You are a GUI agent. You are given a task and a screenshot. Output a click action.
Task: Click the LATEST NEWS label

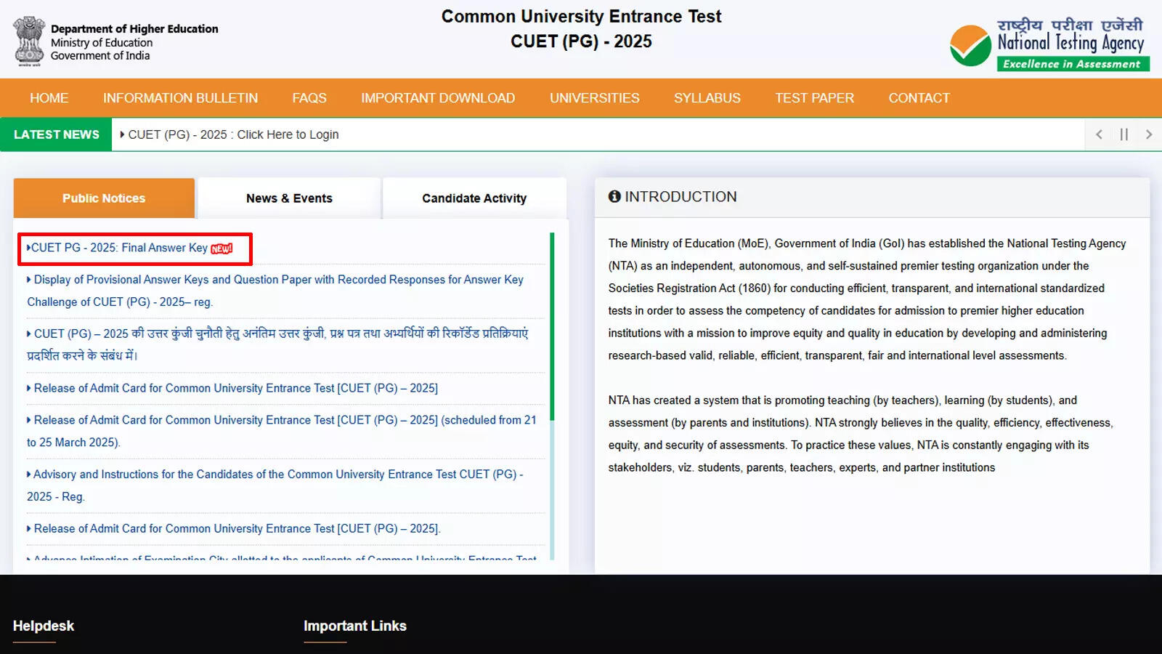point(57,134)
